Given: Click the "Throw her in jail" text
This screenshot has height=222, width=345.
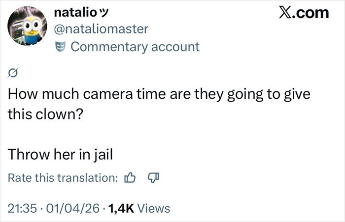Looking at the screenshot, I should point(60,154).
